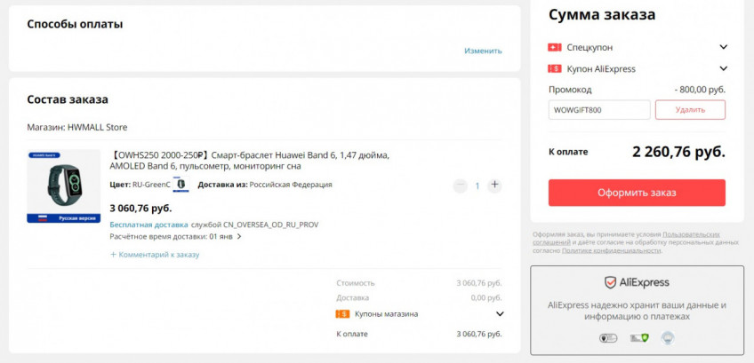Add a Комментарий к заказу
Viewport: 754px width, 363px height.
(155, 255)
